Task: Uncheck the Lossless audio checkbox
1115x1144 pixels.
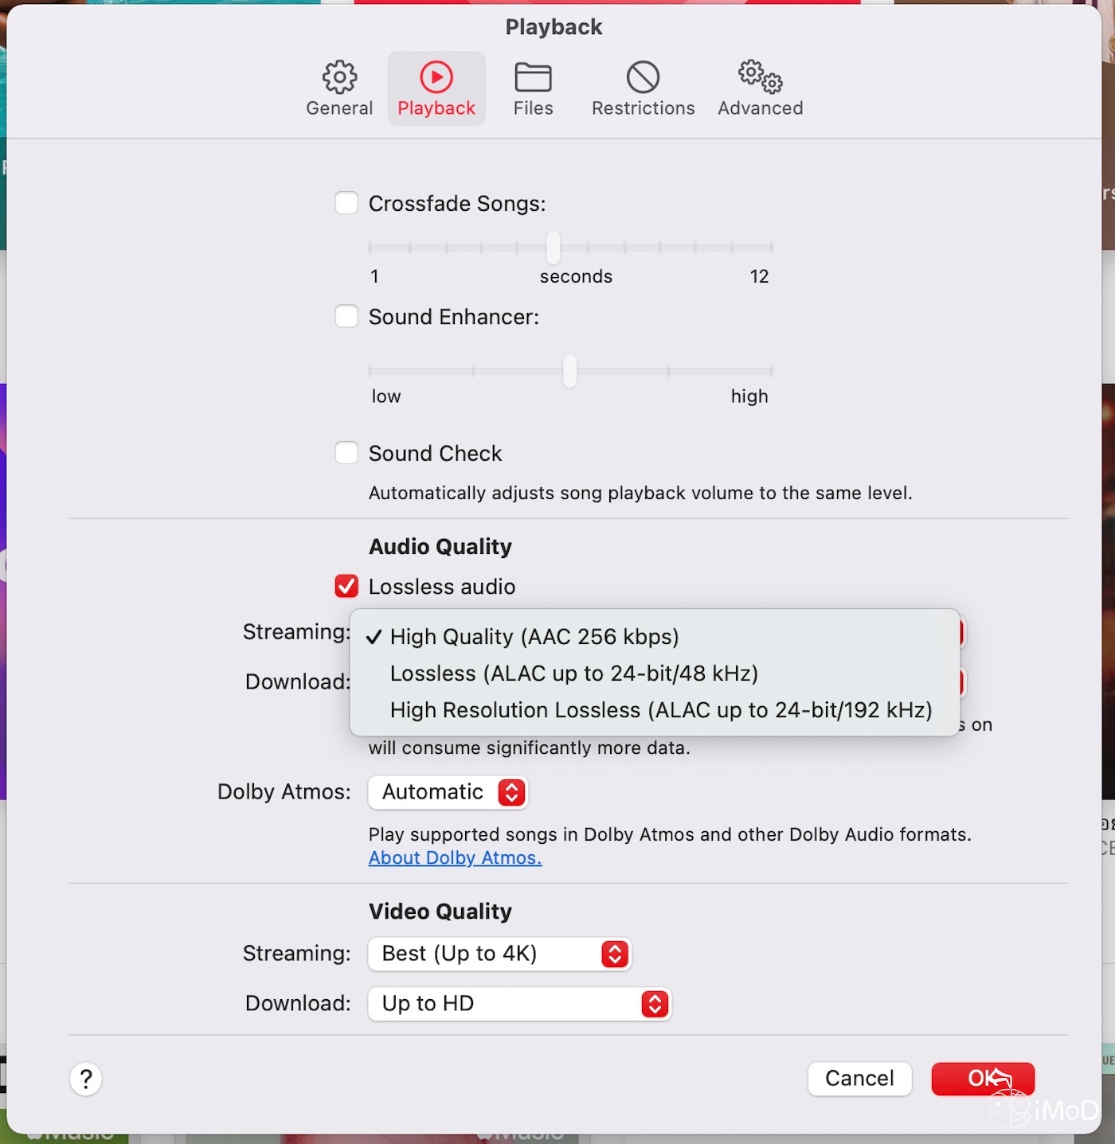Action: click(346, 586)
